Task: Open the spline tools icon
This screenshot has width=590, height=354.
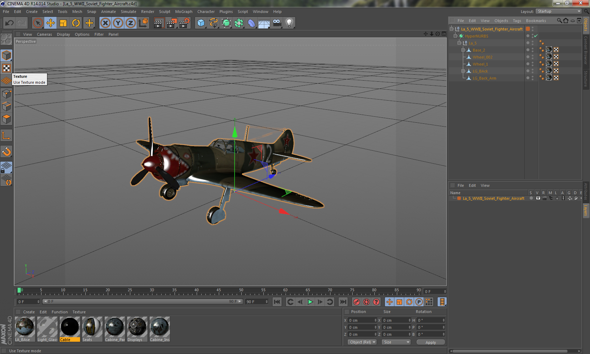Action: coord(214,23)
